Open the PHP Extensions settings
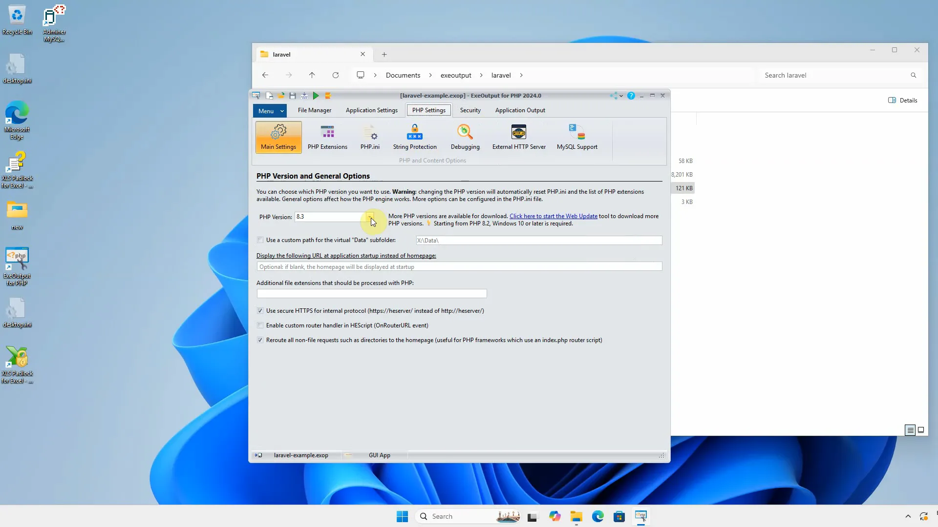This screenshot has height=527, width=938. (x=327, y=137)
